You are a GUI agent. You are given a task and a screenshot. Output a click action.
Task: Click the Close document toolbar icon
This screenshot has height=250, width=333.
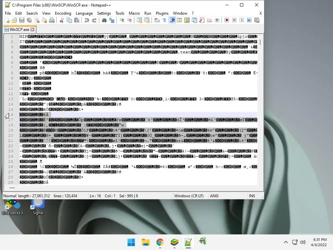tap(37, 21)
